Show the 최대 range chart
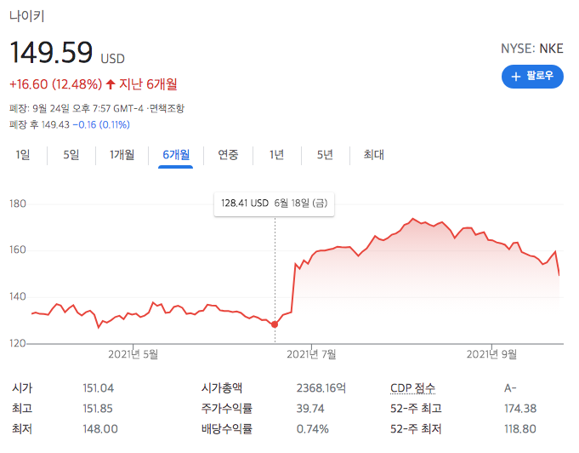Image resolution: width=579 pixels, height=453 pixels. [x=374, y=155]
